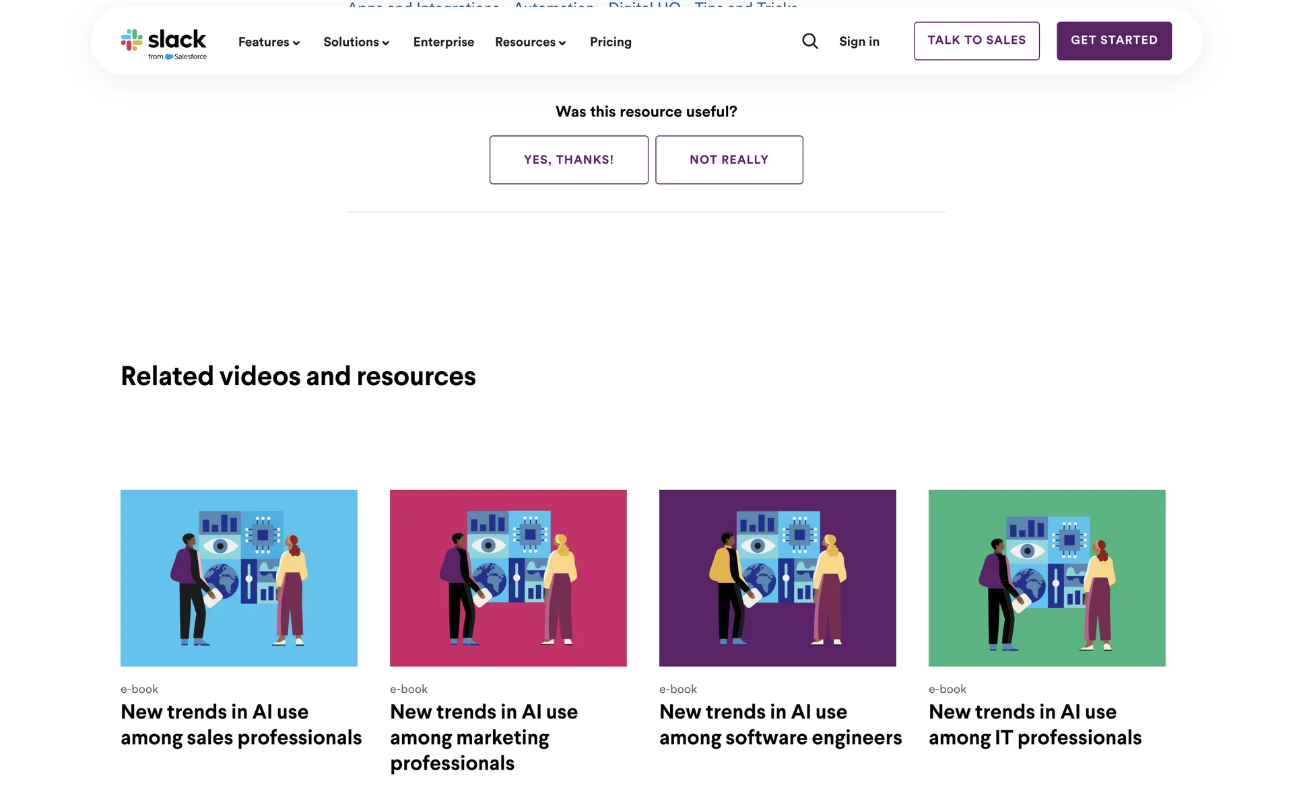Open 'AI use among IT professionals' title link

point(1034,725)
